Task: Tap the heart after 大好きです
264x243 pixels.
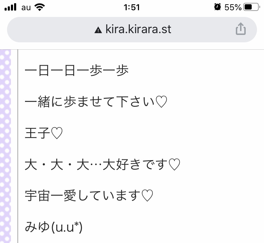Action: tap(175, 164)
